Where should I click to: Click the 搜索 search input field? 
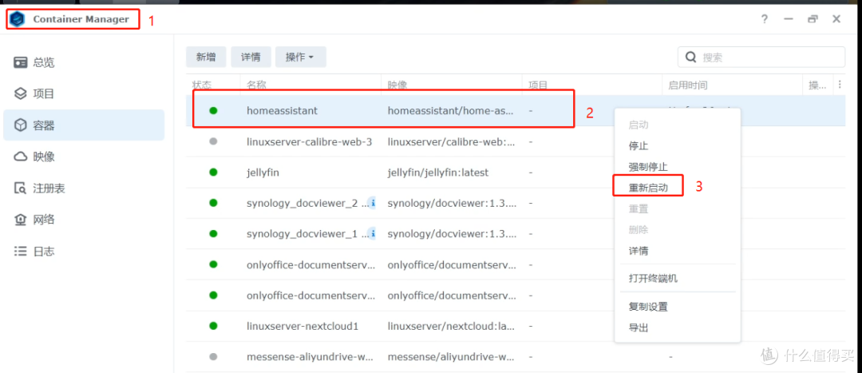click(x=768, y=57)
